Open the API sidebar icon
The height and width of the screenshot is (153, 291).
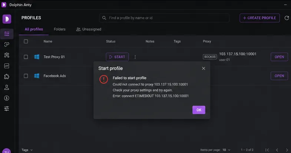(7, 66)
